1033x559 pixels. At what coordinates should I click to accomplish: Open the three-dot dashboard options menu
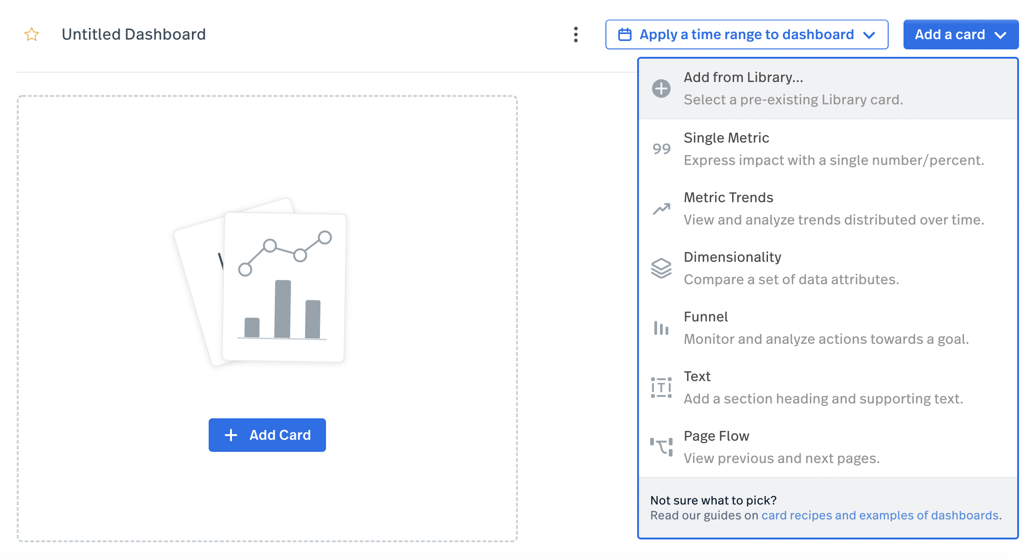click(x=576, y=34)
